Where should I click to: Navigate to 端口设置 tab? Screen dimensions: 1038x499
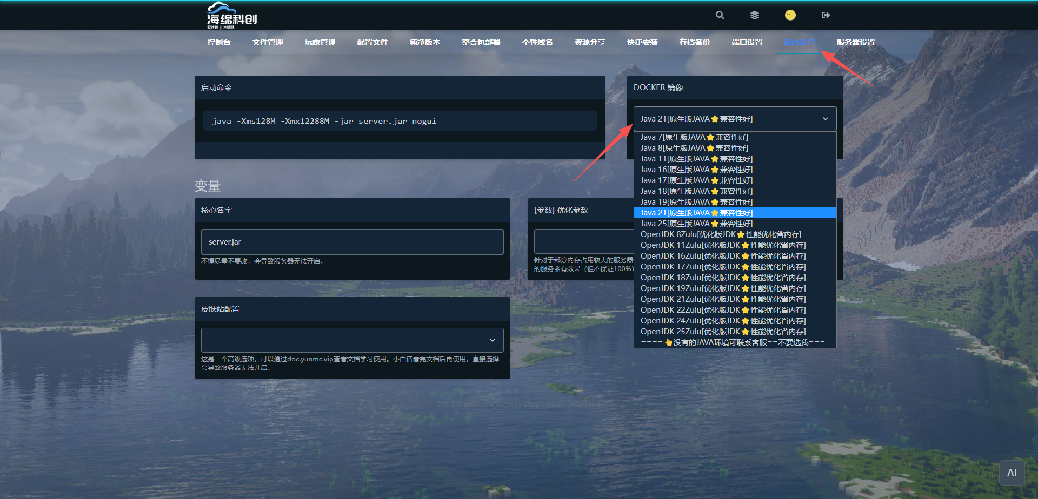(x=747, y=42)
